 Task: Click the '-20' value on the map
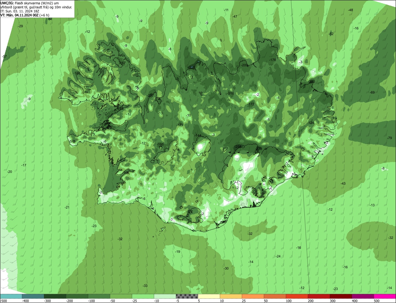point(10,172)
